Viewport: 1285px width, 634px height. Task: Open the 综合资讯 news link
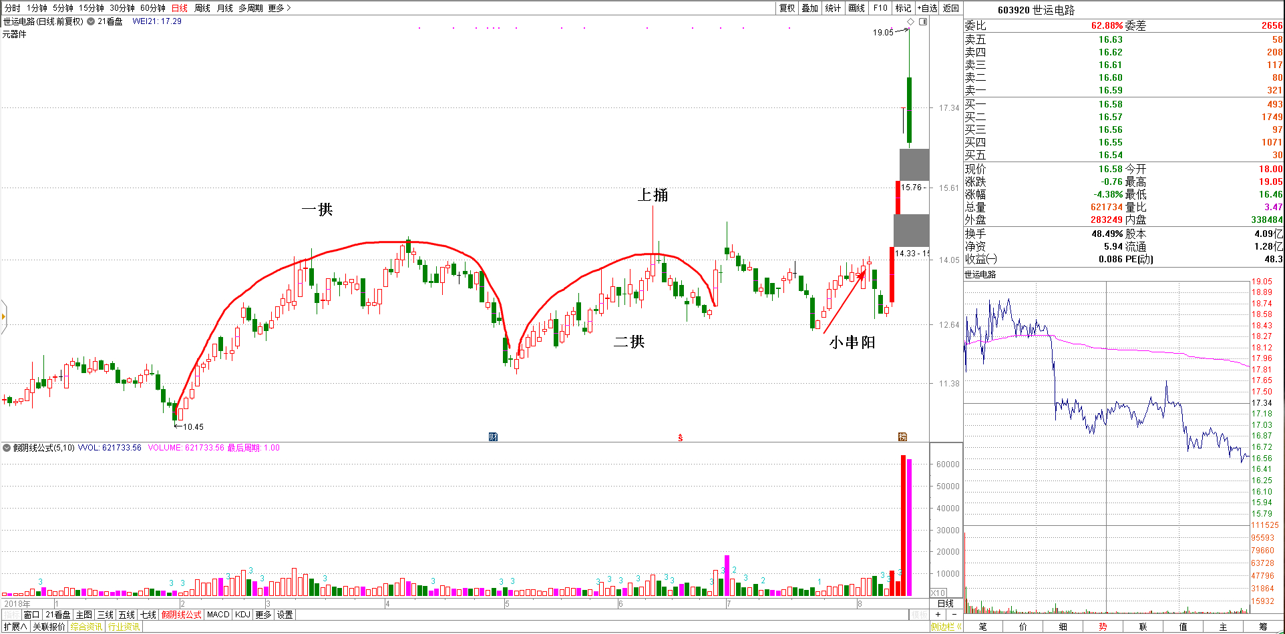point(86,627)
